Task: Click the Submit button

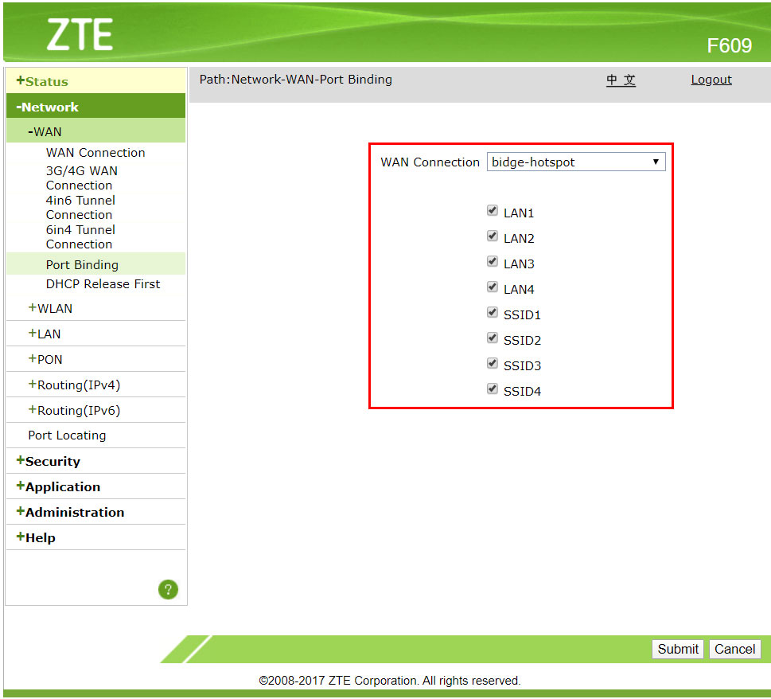Action: click(678, 649)
